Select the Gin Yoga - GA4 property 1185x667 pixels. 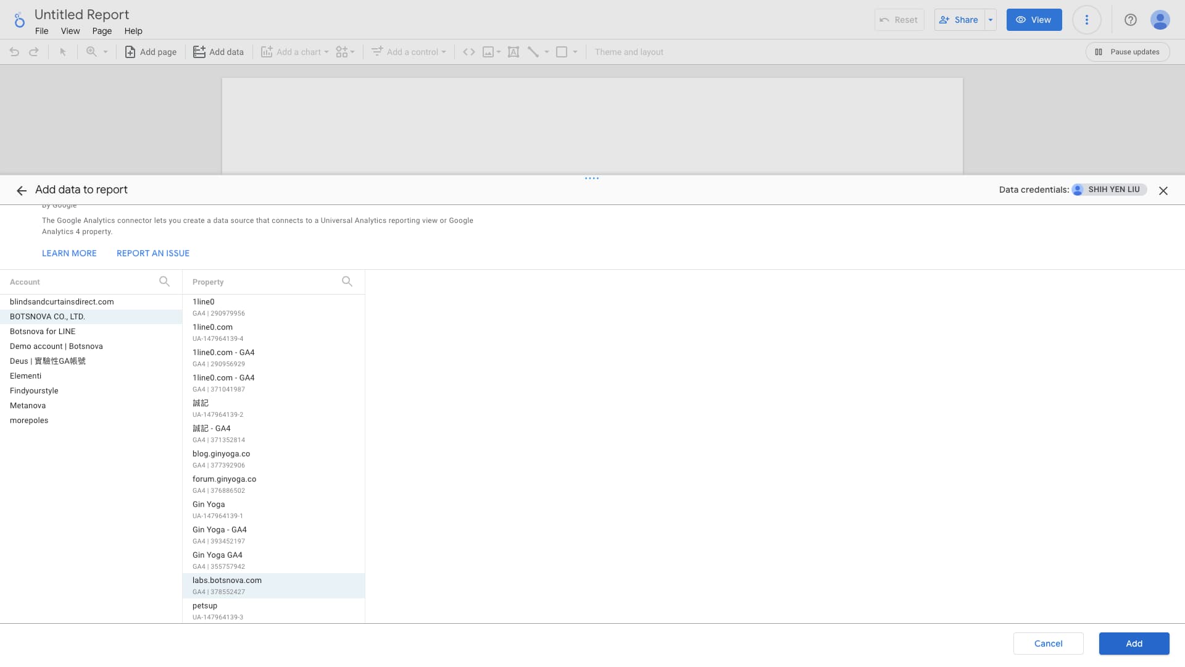273,535
